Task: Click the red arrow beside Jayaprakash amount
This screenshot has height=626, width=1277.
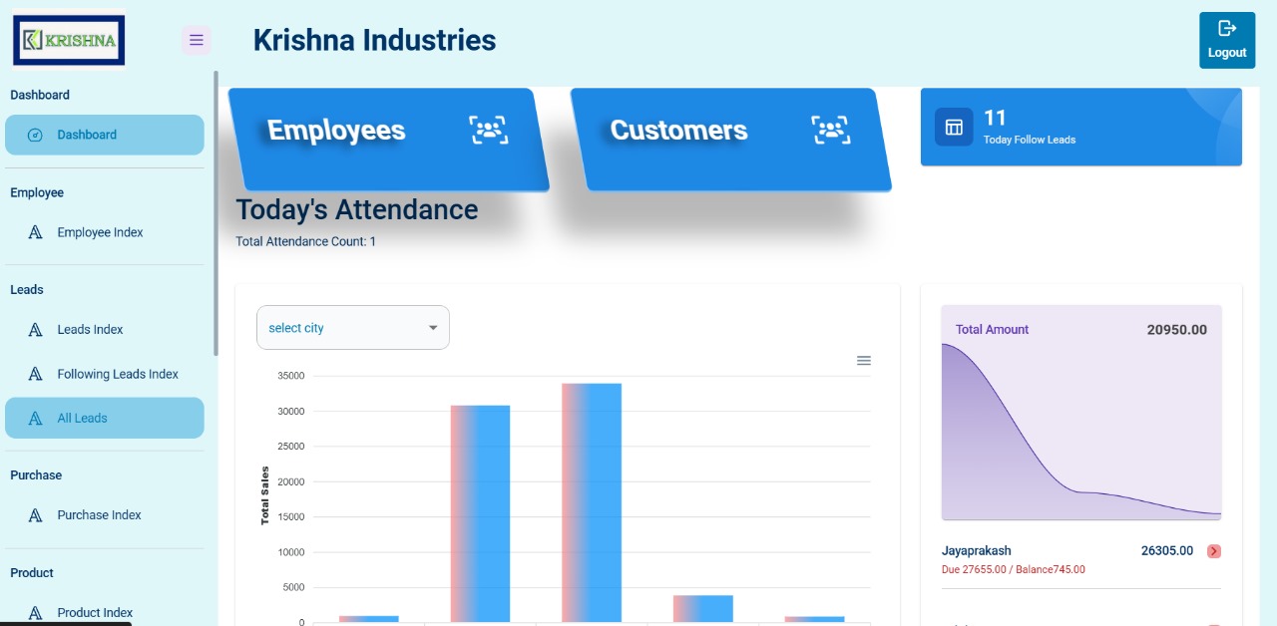Action: click(x=1214, y=551)
